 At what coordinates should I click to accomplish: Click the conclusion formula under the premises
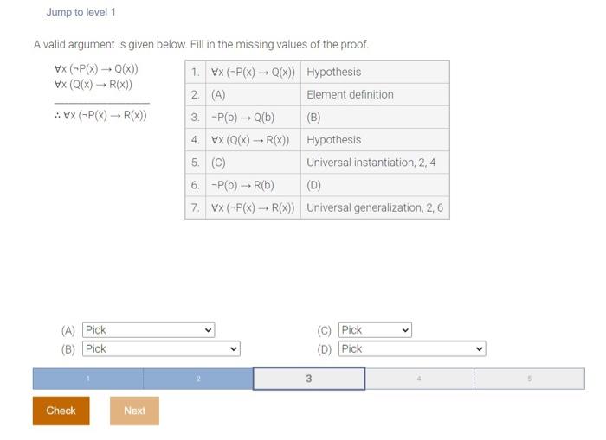point(100,116)
